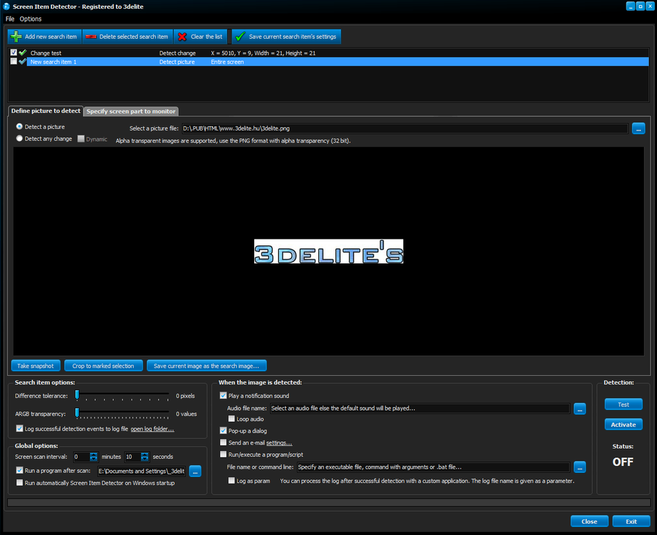This screenshot has width=657, height=535.
Task: Select the Detect a picture radio button
Action: coord(19,126)
